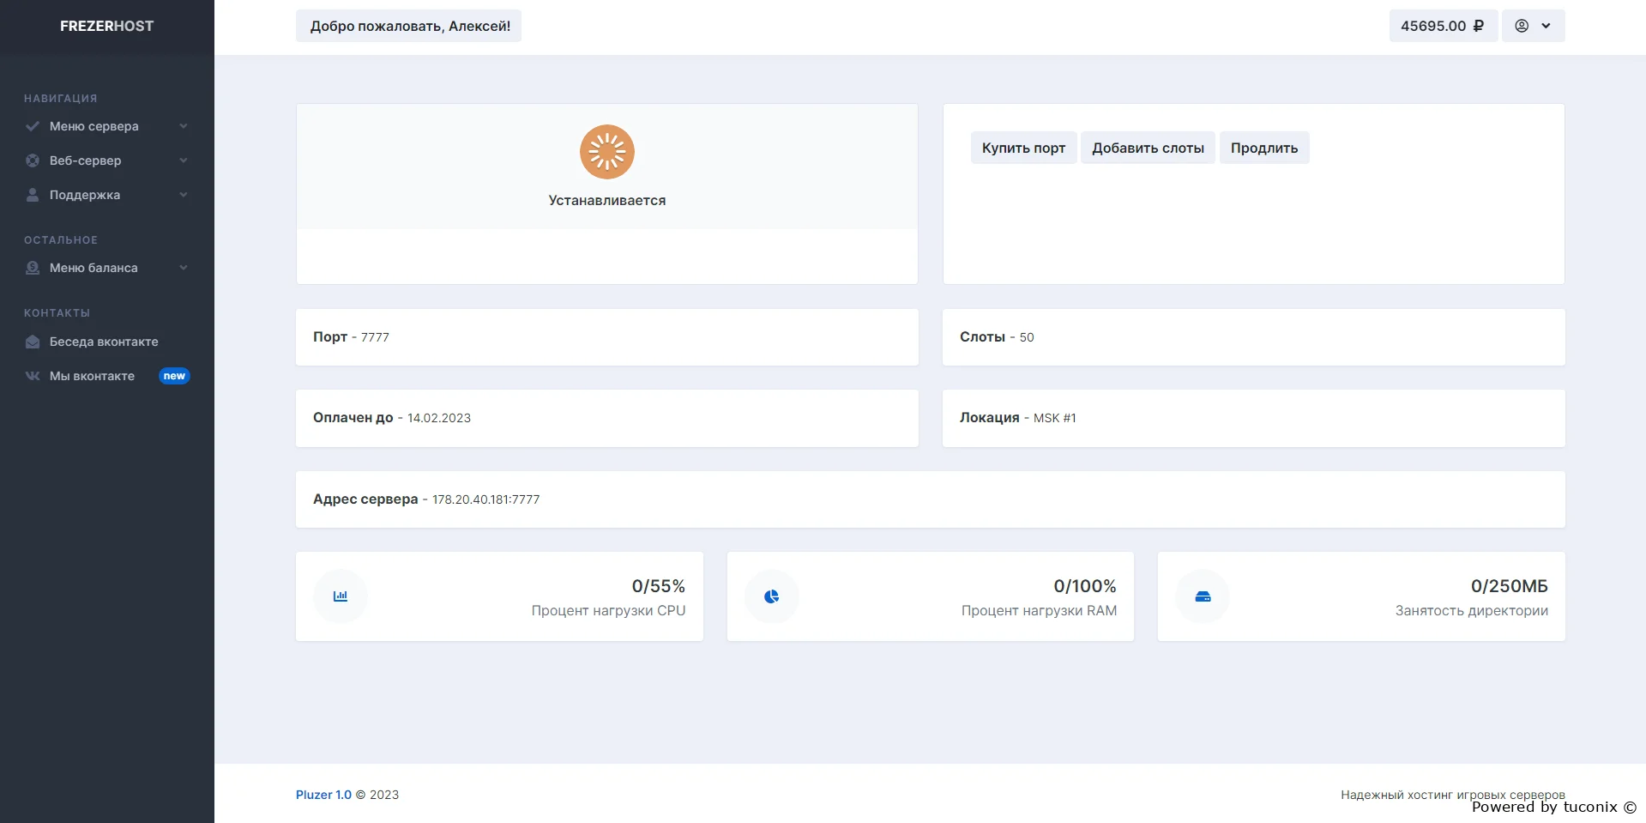Click the port value 7777
Screen dimensions: 1646x823
click(375, 337)
